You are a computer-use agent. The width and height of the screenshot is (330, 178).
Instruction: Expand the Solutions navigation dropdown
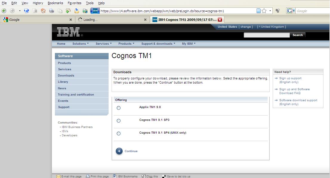coord(81,44)
